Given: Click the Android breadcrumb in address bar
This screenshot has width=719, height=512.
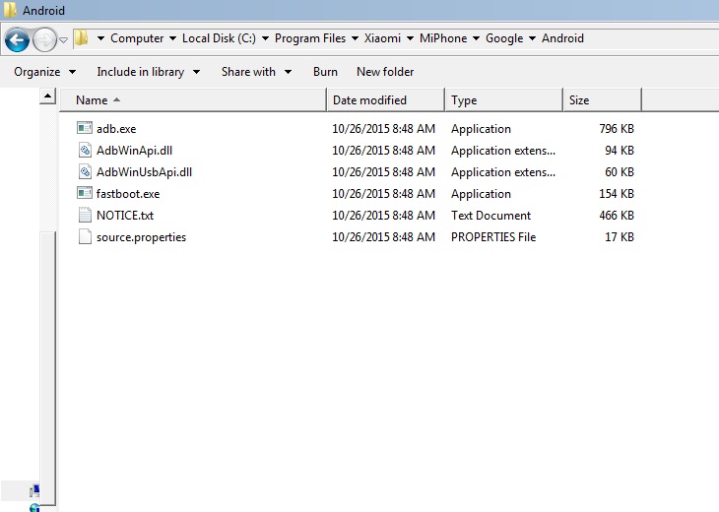Looking at the screenshot, I should 562,38.
